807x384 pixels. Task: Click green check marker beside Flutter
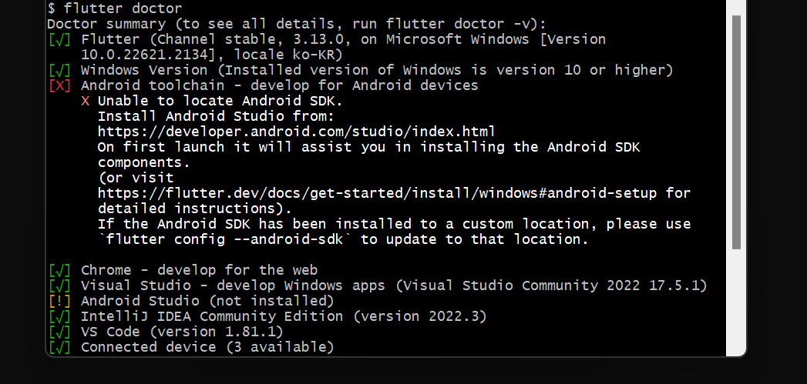[x=59, y=39]
